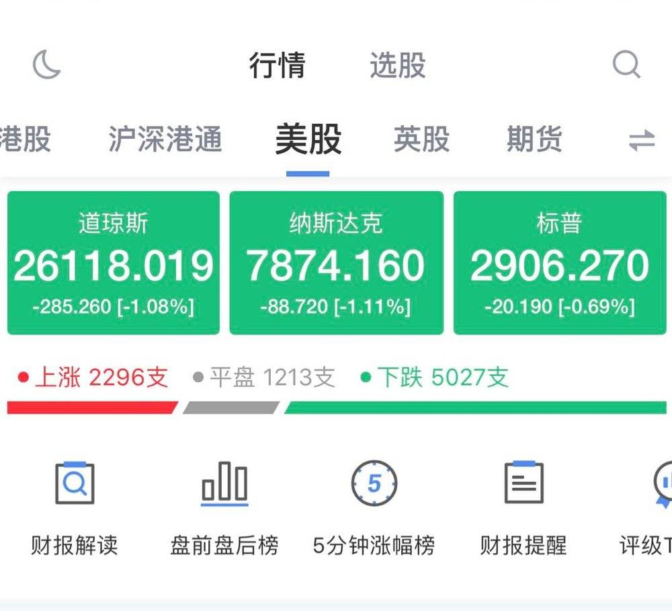Open 5分钟涨幅榜 clock icon
This screenshot has height=611, width=672.
point(374,483)
